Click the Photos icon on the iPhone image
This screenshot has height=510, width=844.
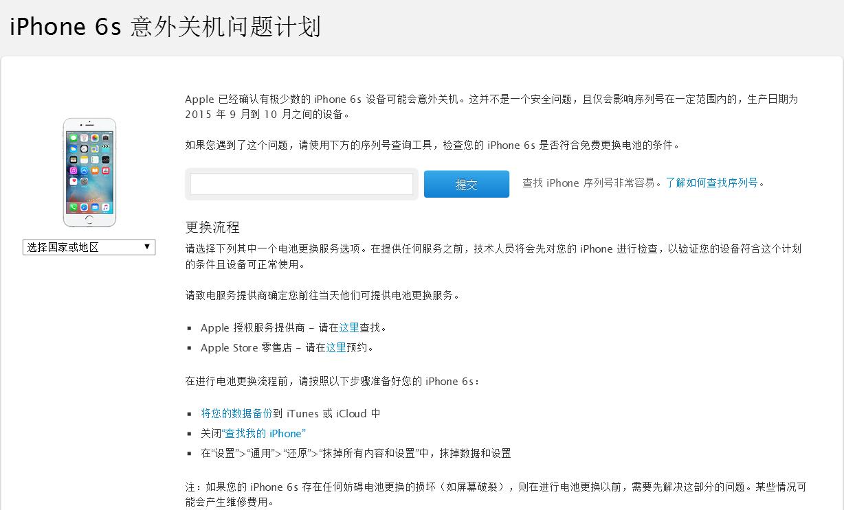(94, 137)
